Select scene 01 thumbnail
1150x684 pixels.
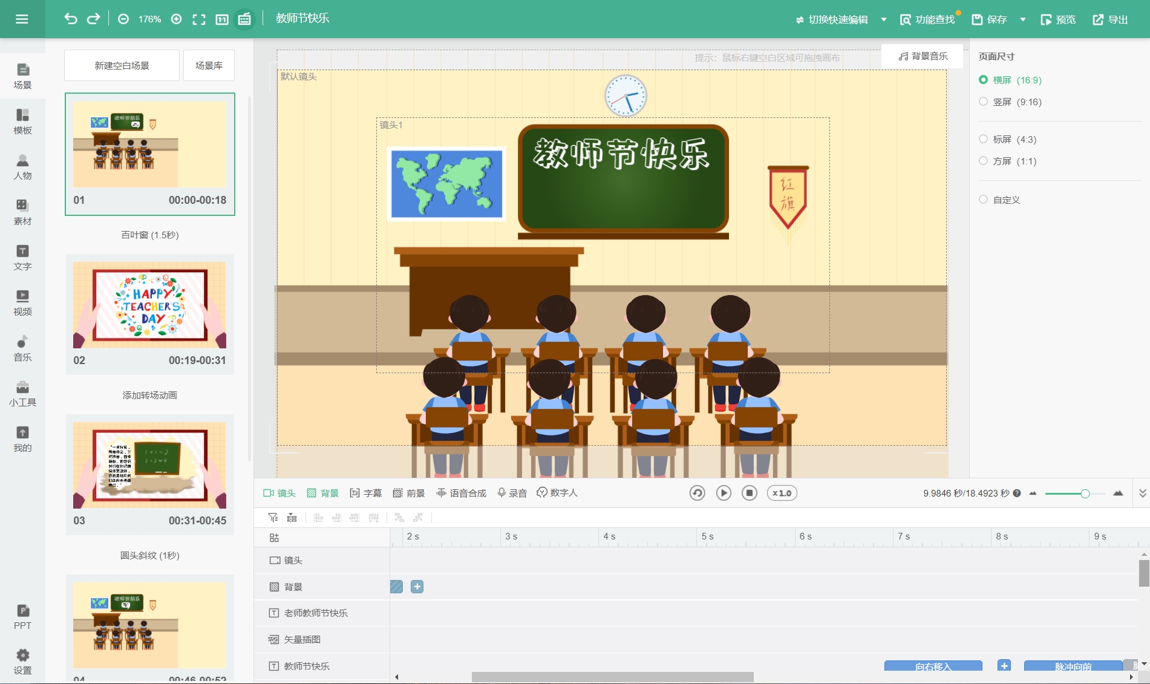click(150, 154)
